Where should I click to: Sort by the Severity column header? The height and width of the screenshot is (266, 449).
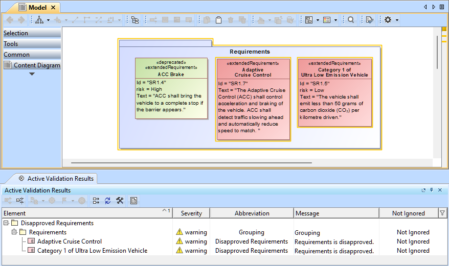point(191,213)
